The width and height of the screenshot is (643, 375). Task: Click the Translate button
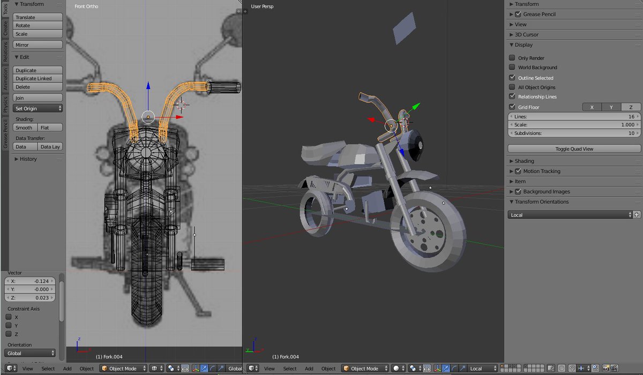[38, 18]
